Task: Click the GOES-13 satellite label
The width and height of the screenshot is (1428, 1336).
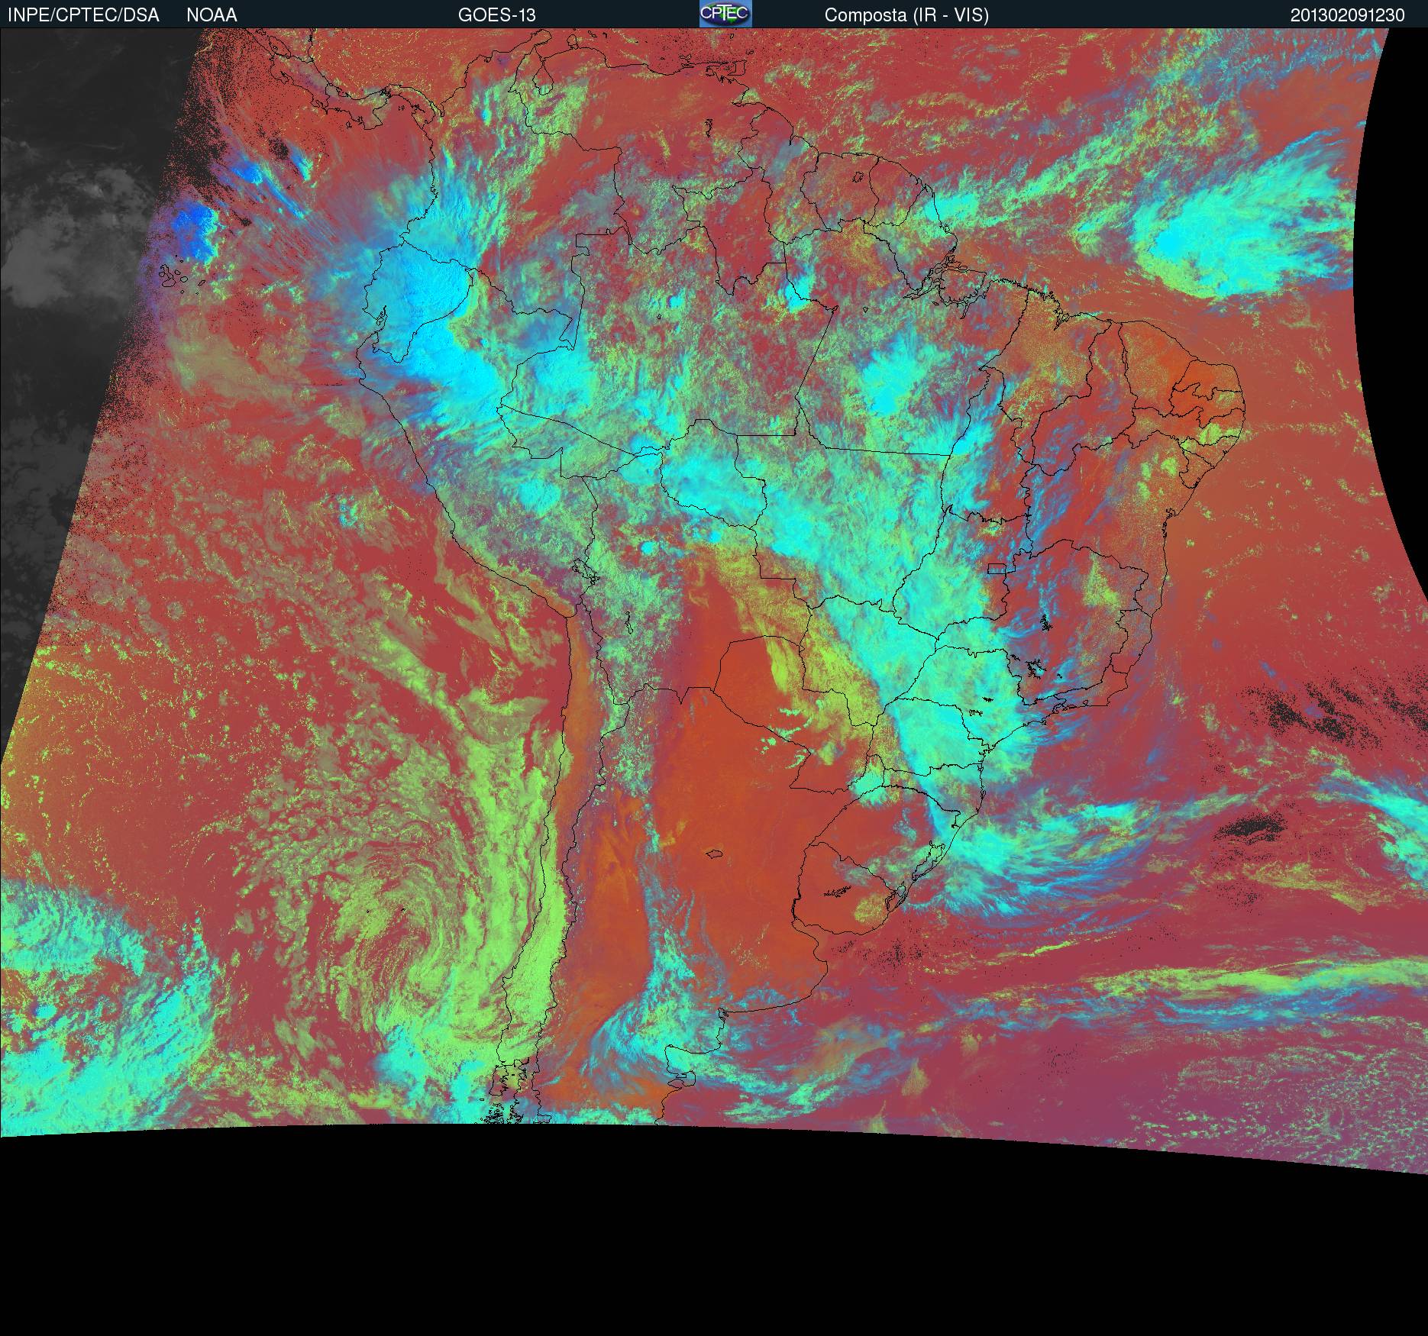Action: (x=497, y=15)
